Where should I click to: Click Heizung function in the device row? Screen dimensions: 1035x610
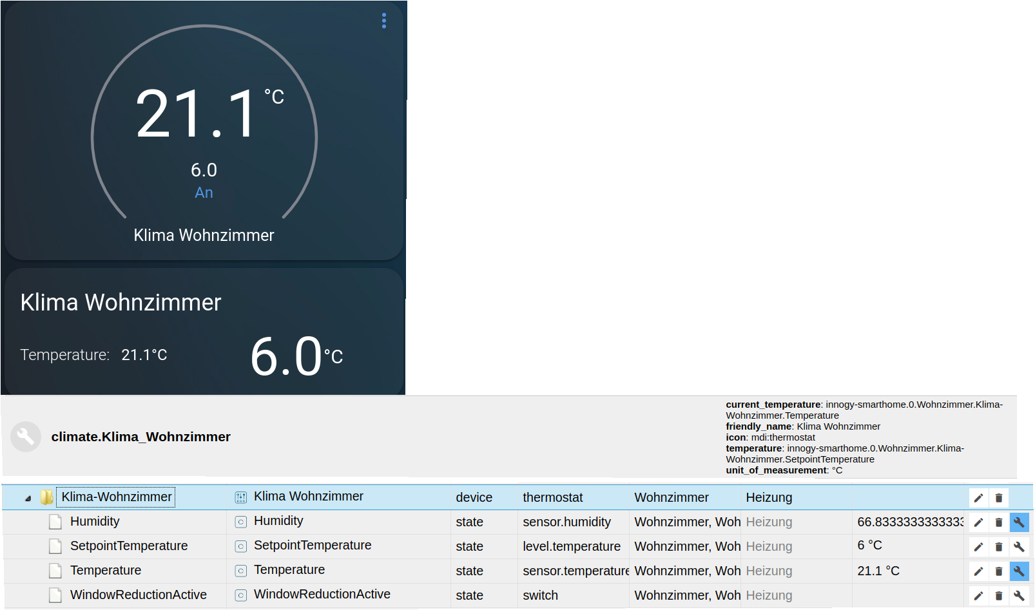coord(769,497)
